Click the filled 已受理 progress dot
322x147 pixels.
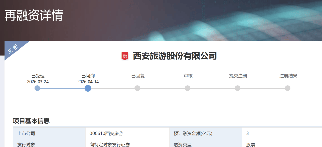37,88
